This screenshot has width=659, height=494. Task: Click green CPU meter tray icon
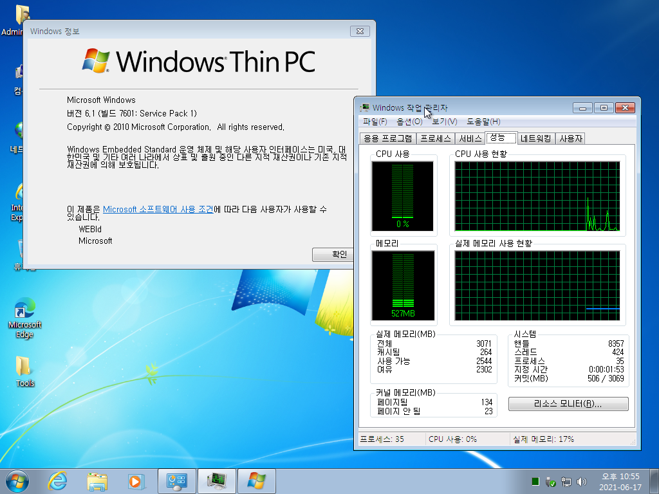click(535, 481)
